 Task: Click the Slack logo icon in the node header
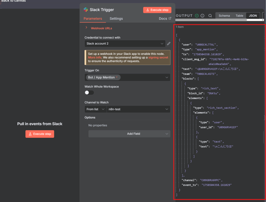pyautogui.click(x=86, y=10)
